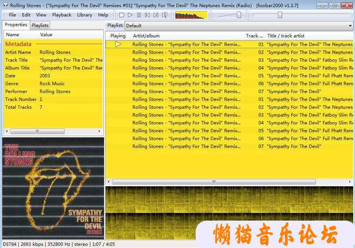355x248 pixels.
Task: Sort by Title / track artist header
Action: 309,36
